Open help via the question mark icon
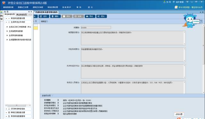Viewport: 205px width, 119px height. 201,21
